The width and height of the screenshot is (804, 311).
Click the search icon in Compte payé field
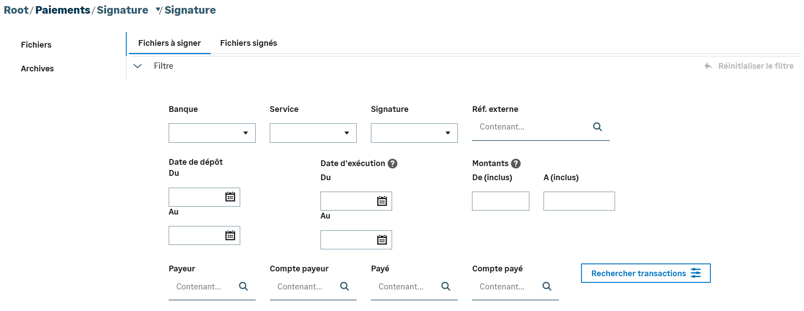(x=547, y=286)
